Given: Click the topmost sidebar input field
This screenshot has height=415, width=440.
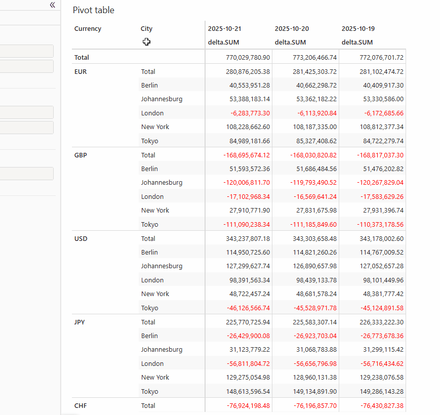Looking at the screenshot, I should tap(26, 51).
